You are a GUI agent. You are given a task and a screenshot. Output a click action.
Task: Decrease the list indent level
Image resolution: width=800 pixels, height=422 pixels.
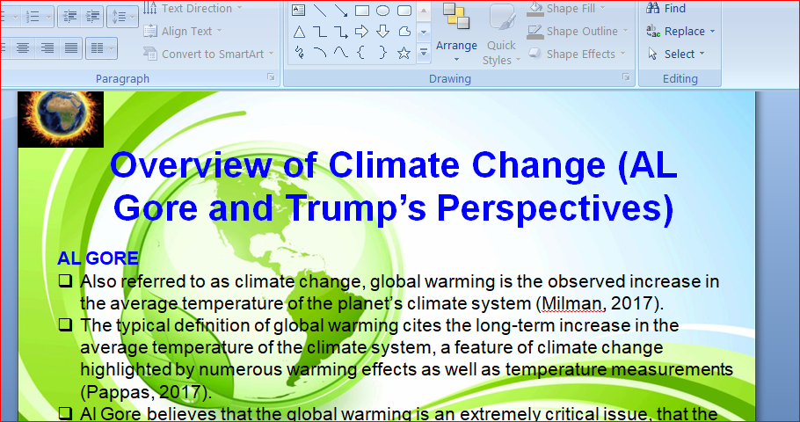[x=70, y=17]
